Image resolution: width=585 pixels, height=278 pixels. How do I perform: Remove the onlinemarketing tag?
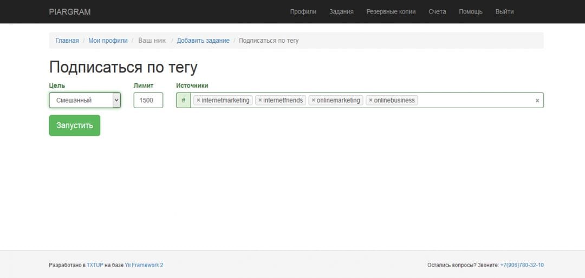[314, 100]
